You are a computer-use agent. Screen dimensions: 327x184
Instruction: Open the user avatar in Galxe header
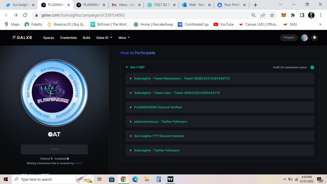click(x=304, y=38)
